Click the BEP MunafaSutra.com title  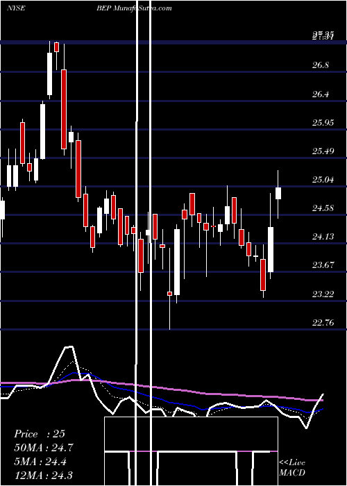(134, 8)
